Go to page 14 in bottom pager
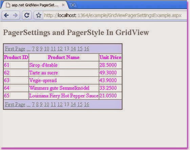The width and height of the screenshot is (190, 150). tap(73, 104)
